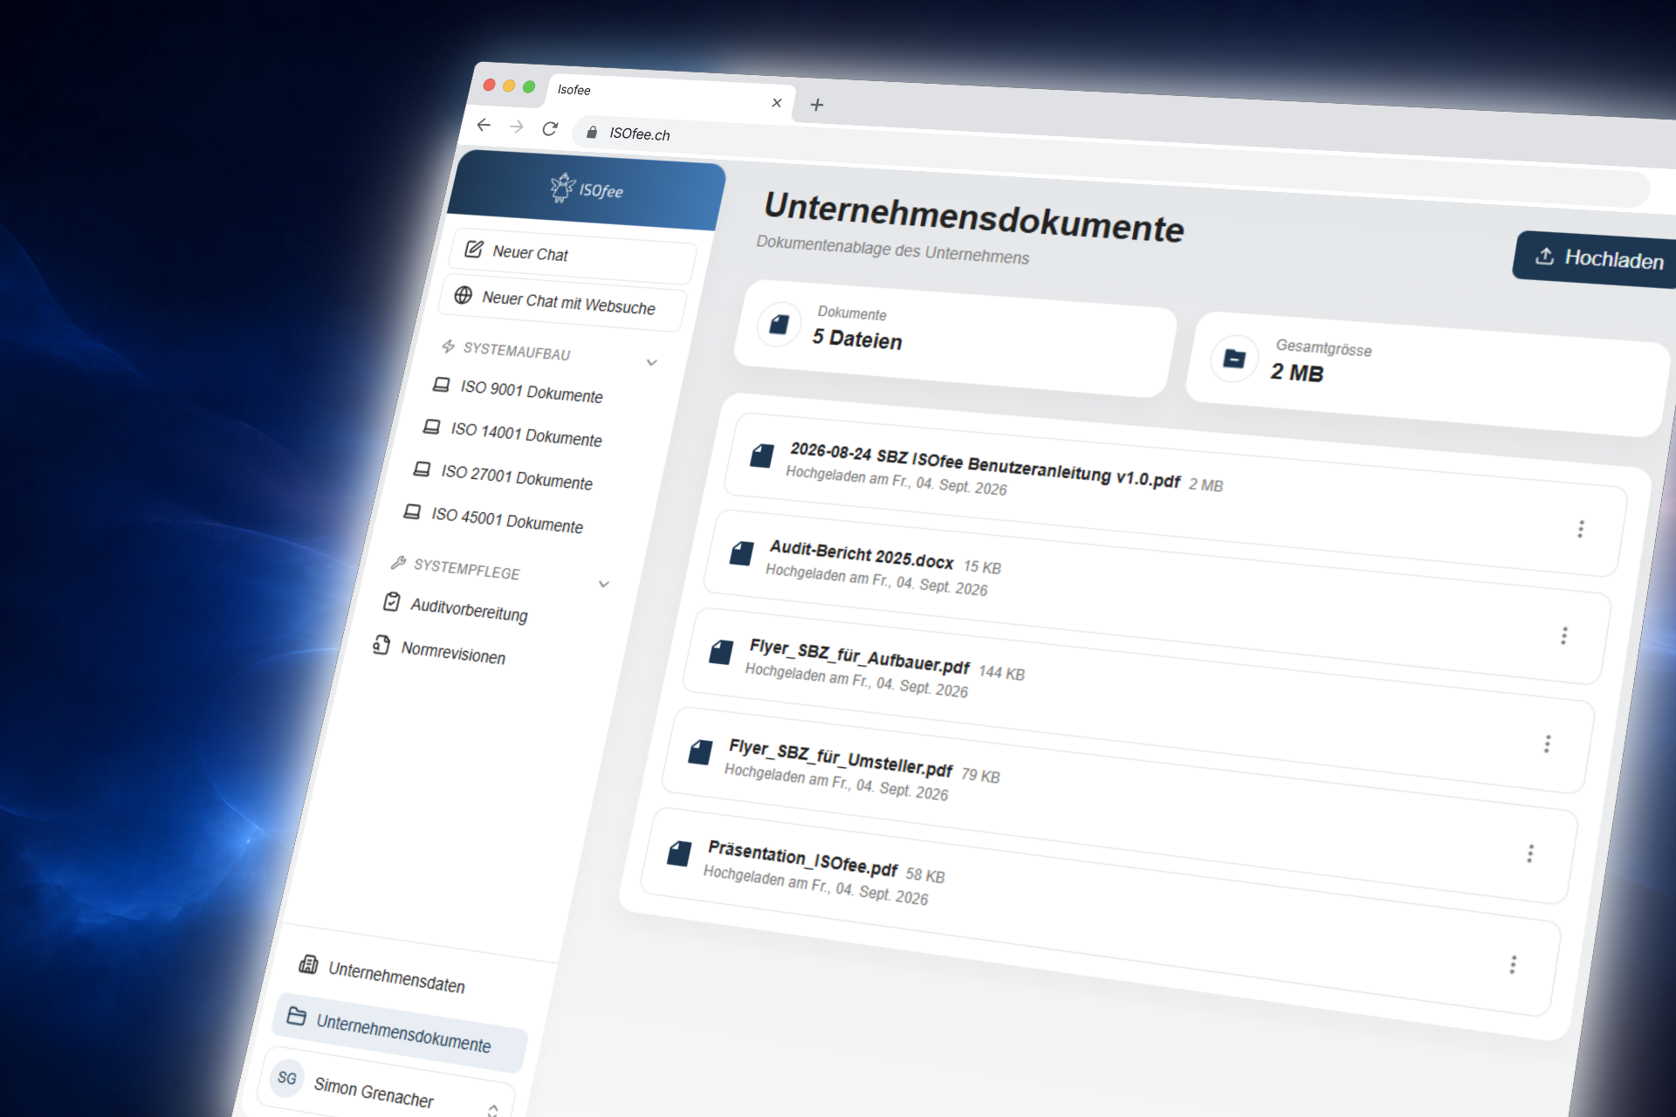This screenshot has width=1676, height=1117.
Task: Click file icon of Benutzeranleitung v1.0.pdf
Action: (762, 456)
